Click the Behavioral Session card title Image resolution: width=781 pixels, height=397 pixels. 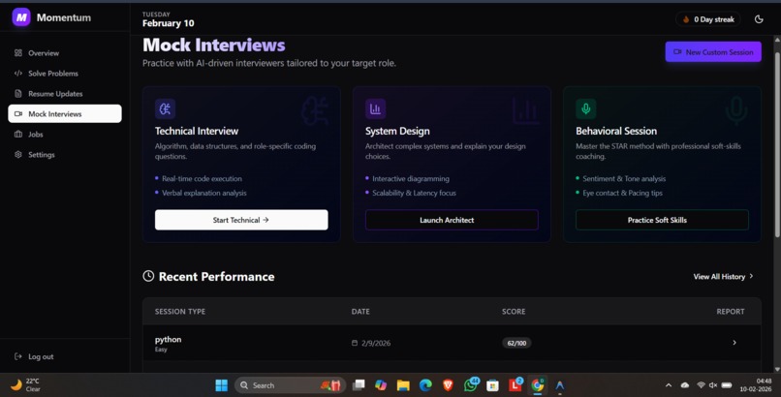click(616, 131)
